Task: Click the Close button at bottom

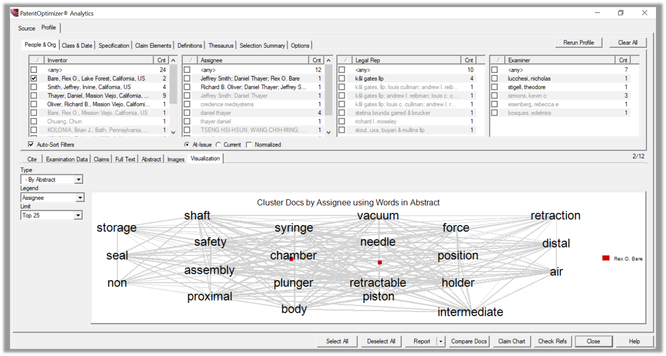Action: click(x=593, y=341)
